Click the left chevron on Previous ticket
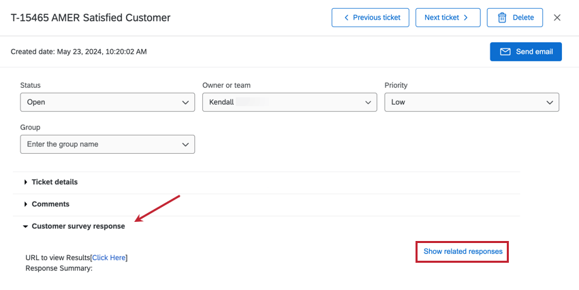This screenshot has height=290, width=579. (346, 18)
